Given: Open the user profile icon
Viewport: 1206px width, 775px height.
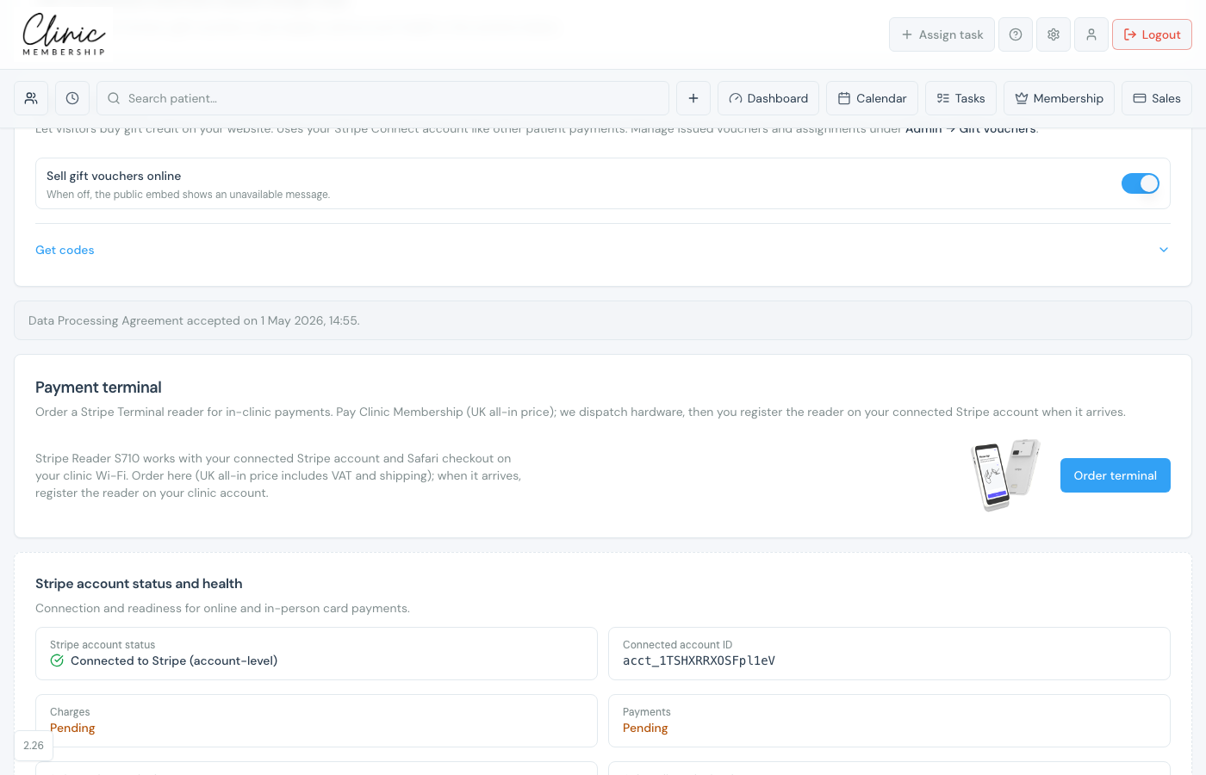Looking at the screenshot, I should [x=1091, y=34].
